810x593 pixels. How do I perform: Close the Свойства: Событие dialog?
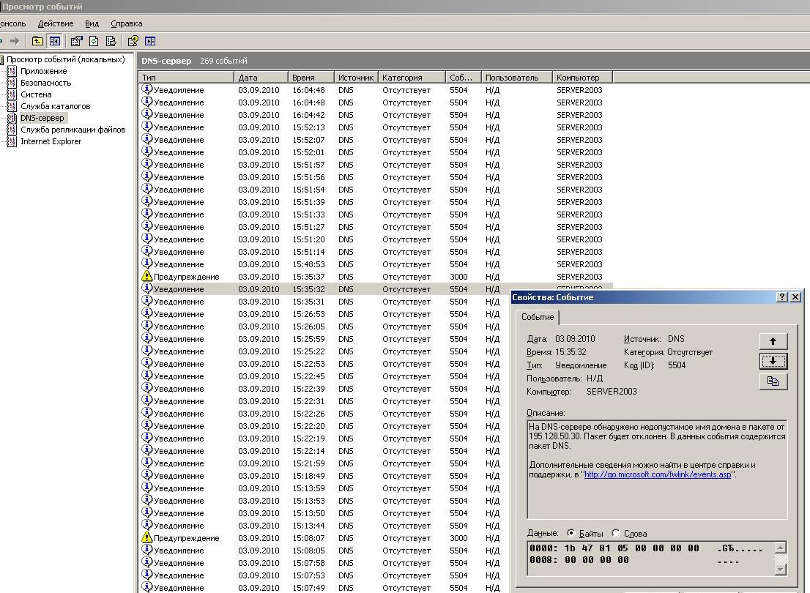795,297
